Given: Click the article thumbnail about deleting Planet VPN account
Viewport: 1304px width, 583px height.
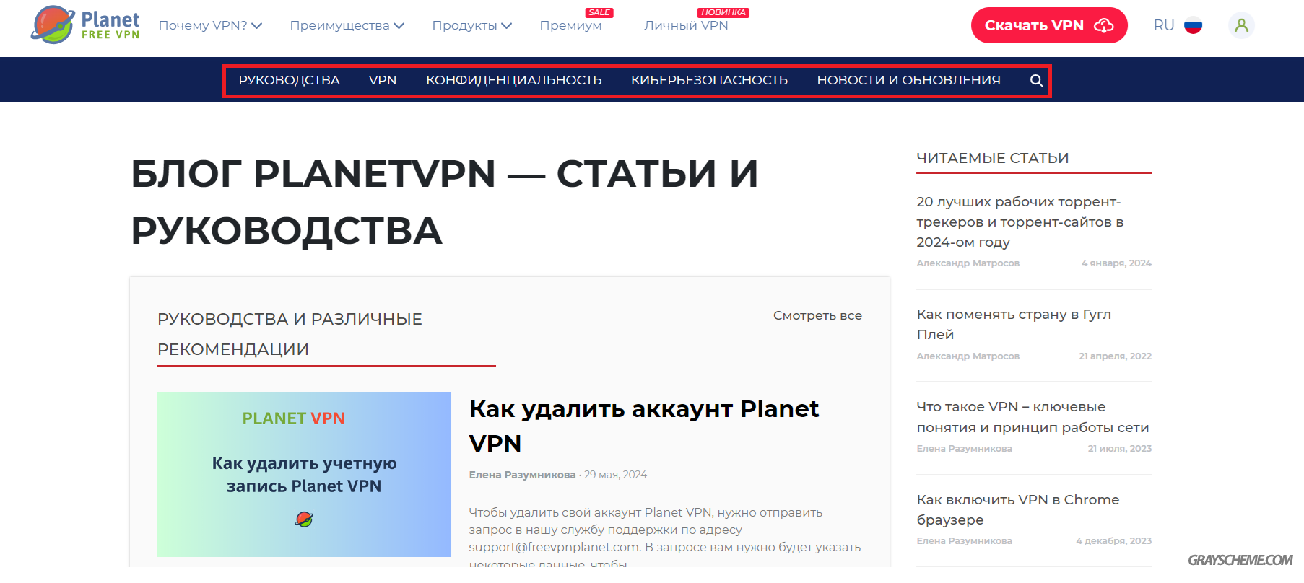Looking at the screenshot, I should [x=304, y=474].
